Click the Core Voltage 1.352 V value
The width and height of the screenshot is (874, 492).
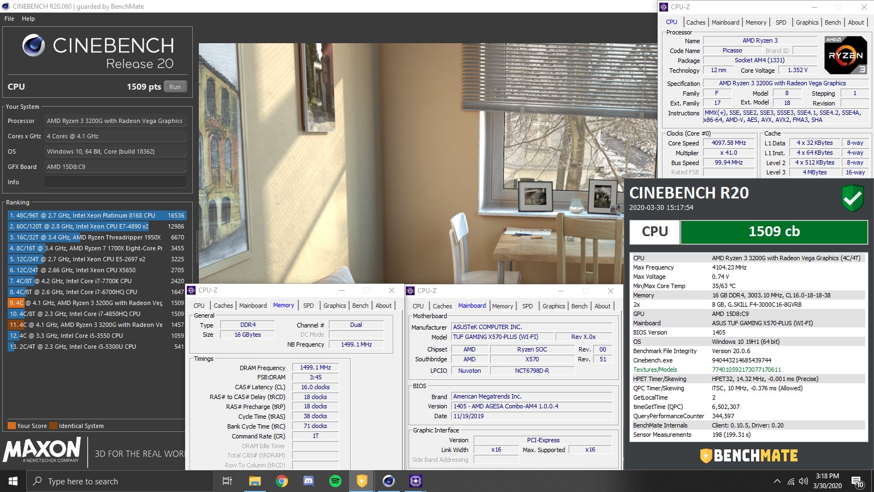tap(798, 70)
